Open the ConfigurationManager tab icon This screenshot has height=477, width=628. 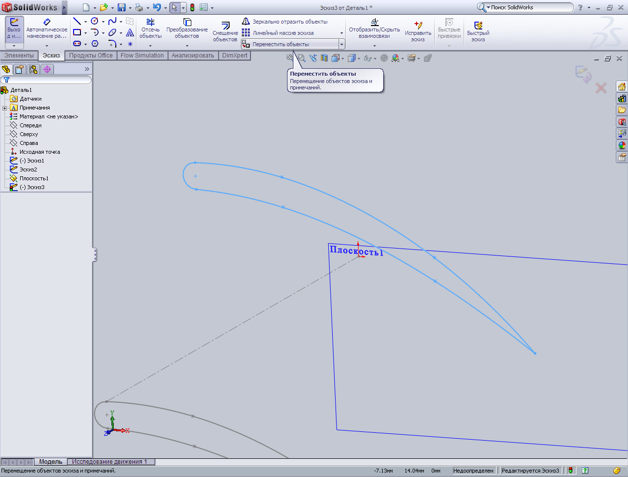33,69
